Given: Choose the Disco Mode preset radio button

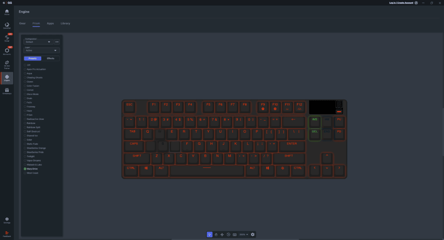Looking at the screenshot, I should click(x=25, y=94).
